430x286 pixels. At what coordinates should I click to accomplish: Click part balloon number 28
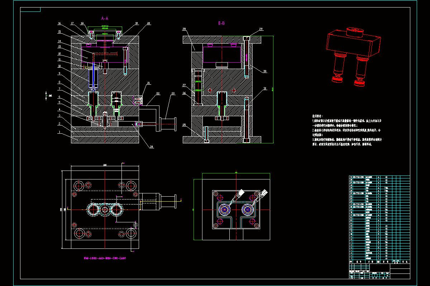184,29
